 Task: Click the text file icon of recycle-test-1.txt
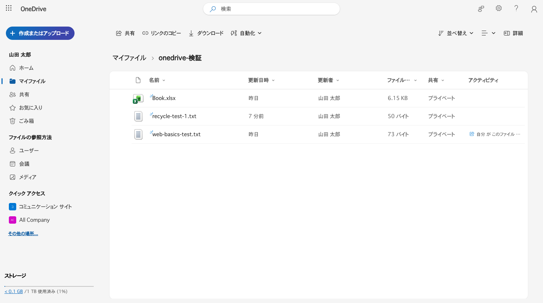click(x=138, y=116)
